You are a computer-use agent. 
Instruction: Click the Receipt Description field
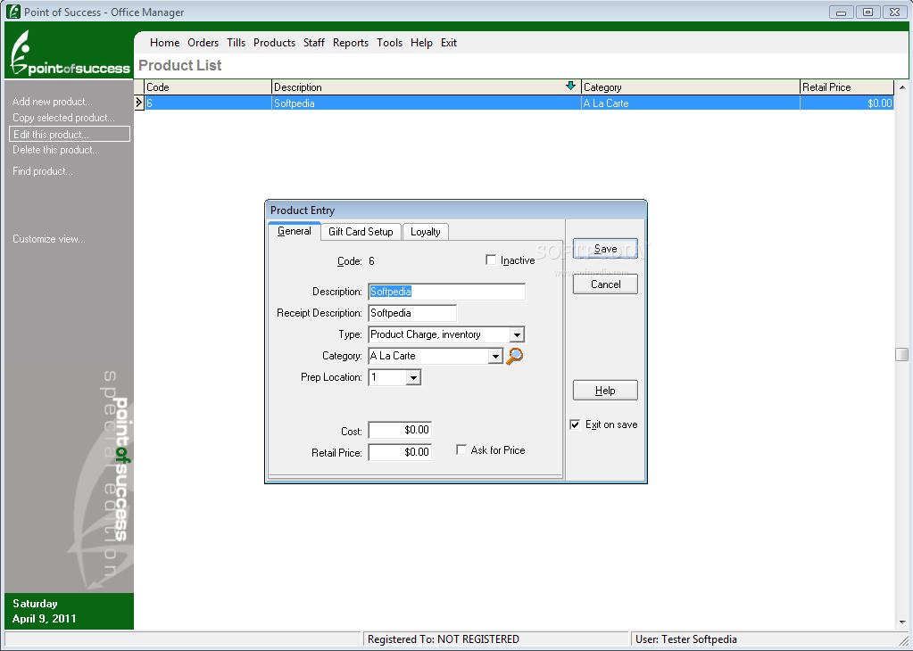412,313
